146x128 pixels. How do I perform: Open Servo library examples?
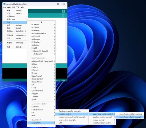[x=41, y=88]
